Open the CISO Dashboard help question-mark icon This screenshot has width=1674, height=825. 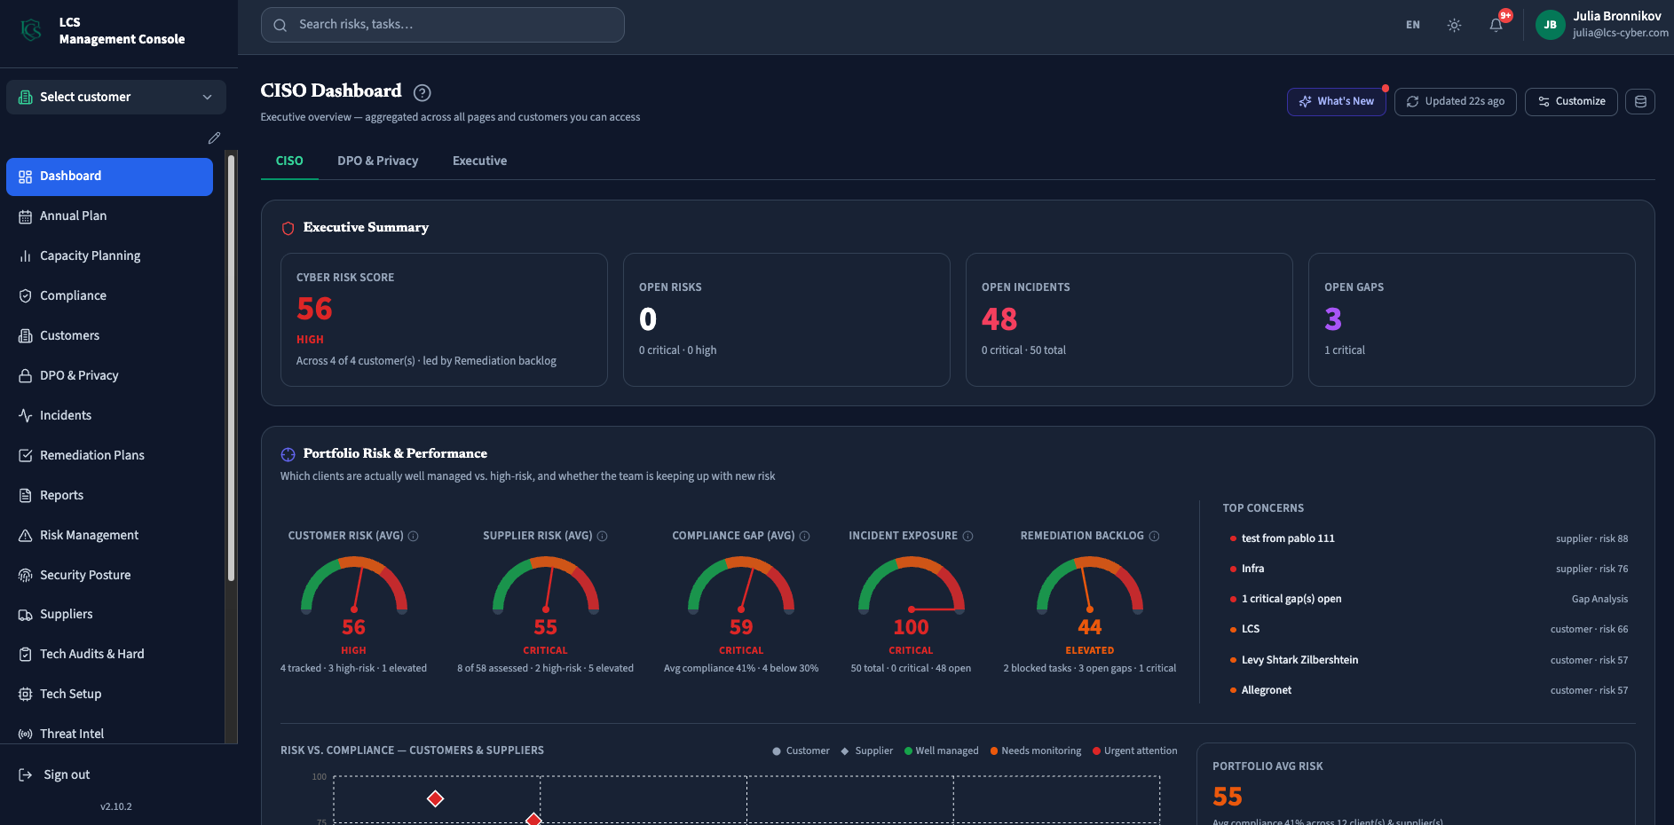coord(422,92)
